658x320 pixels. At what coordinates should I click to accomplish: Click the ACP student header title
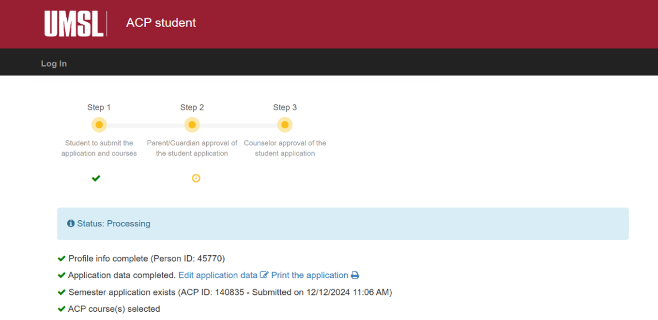coord(161,22)
